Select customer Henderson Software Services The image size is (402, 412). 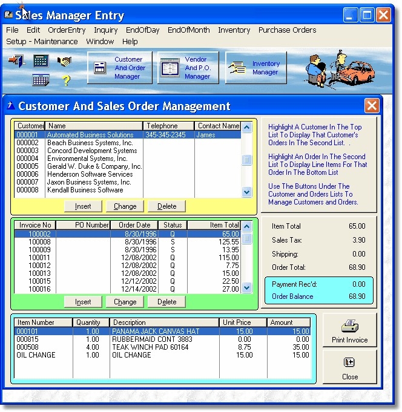click(x=128, y=174)
